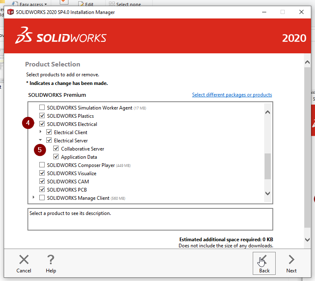Select the SOLIDWORKS Visualize list item
This screenshot has height=281, width=315.
coord(72,174)
